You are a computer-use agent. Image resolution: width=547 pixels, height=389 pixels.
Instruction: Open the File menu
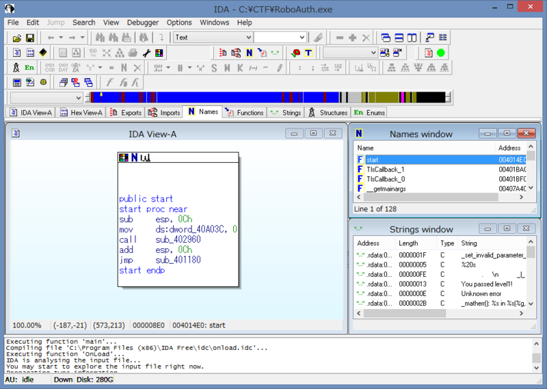13,23
